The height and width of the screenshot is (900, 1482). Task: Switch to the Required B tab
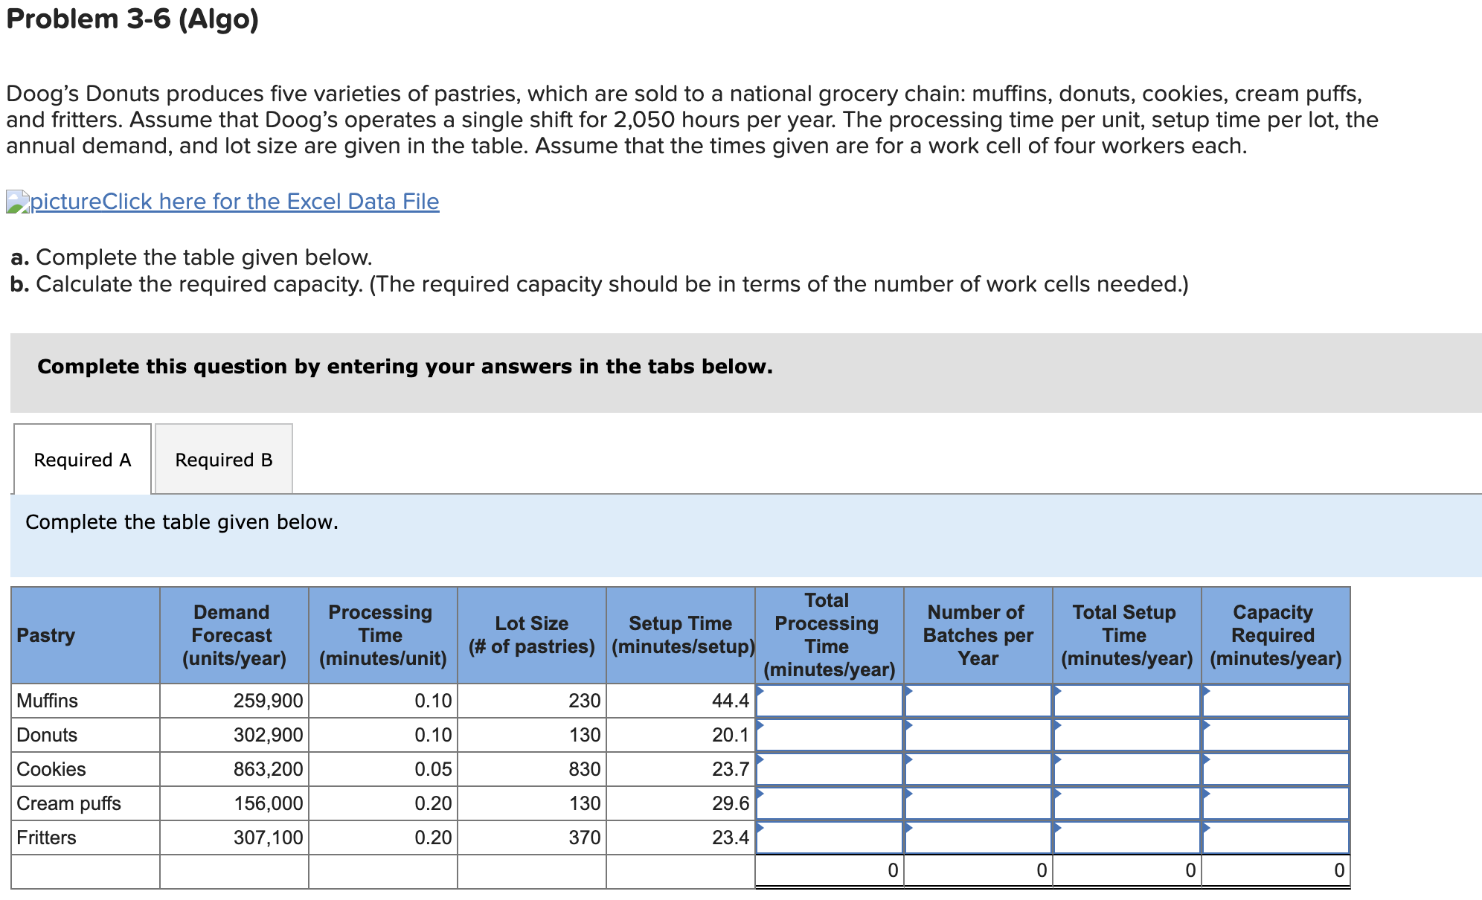tap(223, 460)
